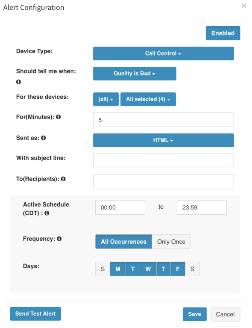Screen dimensions: 252x328
Task: Toggle the Enabled alert status button
Action: 223,33
